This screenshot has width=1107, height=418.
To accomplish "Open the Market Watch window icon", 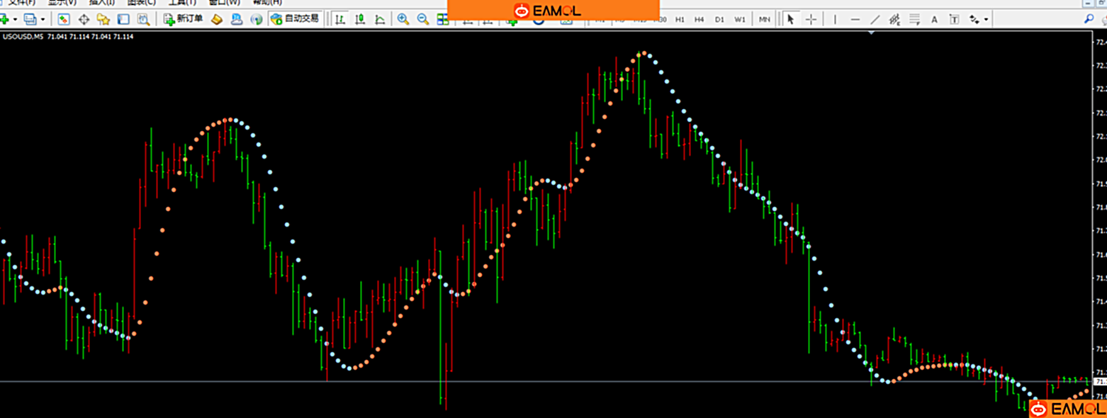I will [x=64, y=20].
